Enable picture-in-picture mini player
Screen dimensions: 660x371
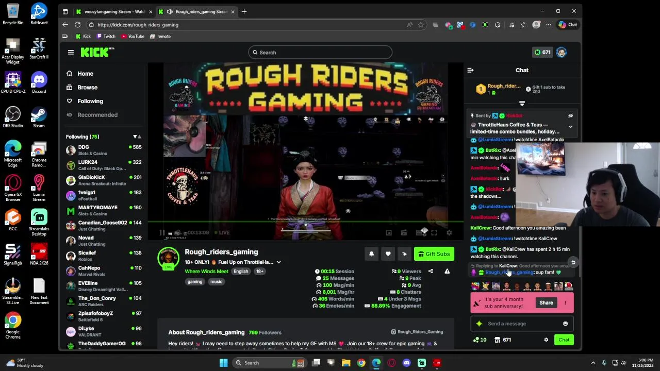(389, 233)
